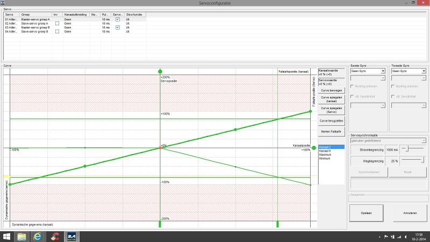Select Kanaal 9 in channel list

pos(331,151)
